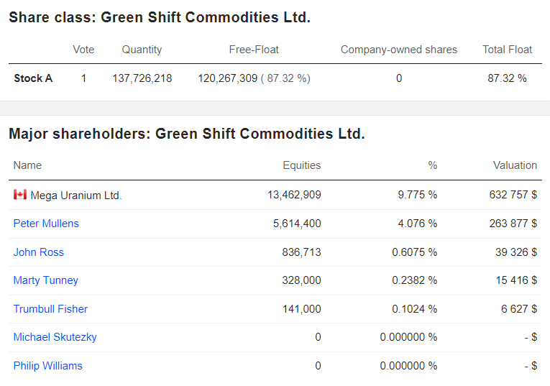Screen dimensions: 550x386
Task: Click the Free-Float column header
Action: coord(254,50)
